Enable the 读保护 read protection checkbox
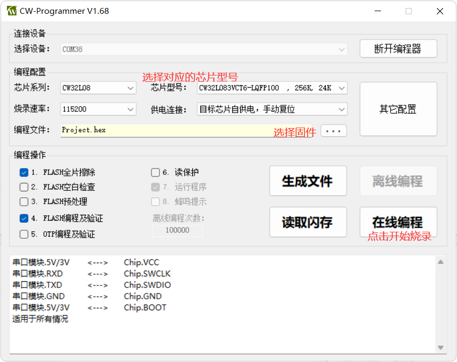The height and width of the screenshot is (362, 457). [154, 172]
